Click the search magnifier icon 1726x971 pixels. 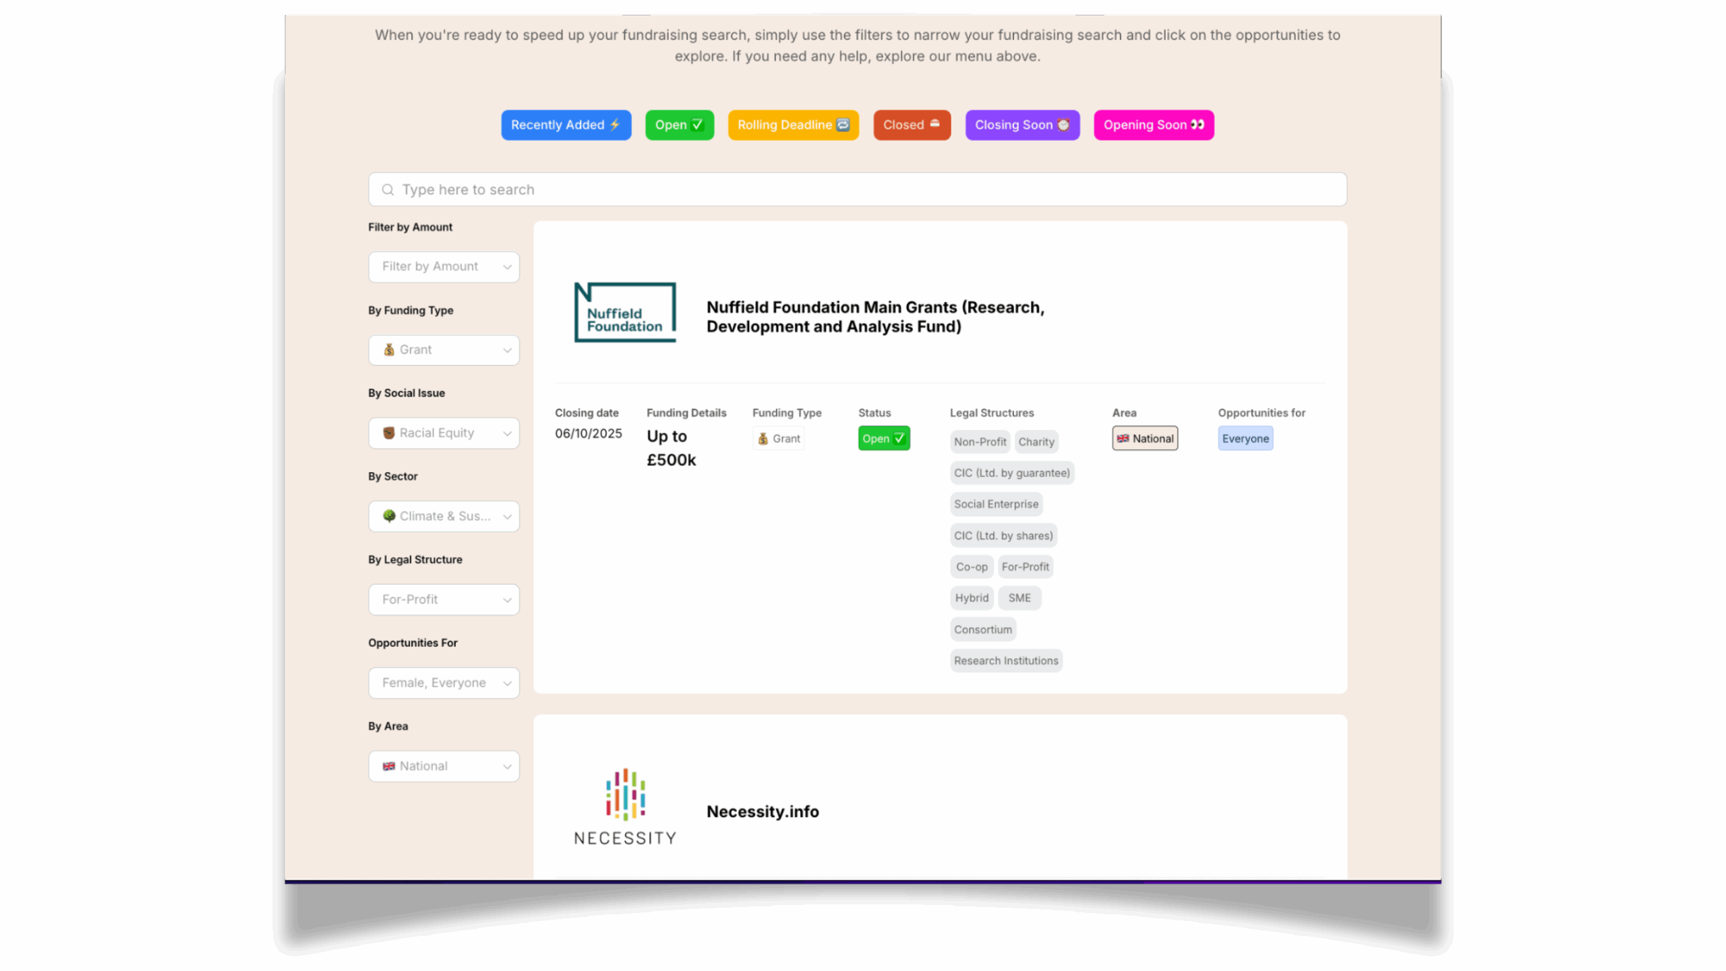click(388, 190)
